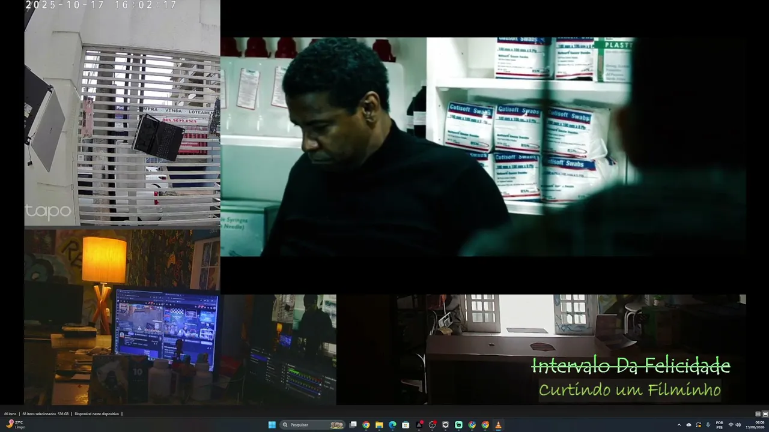This screenshot has height=432, width=769.
Task: Open the volume speaker tray icon
Action: [x=738, y=425]
